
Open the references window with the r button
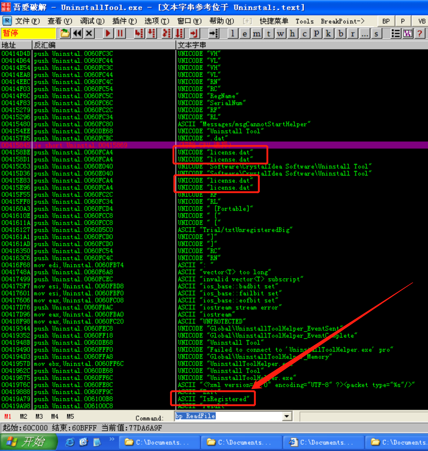coord(352,33)
